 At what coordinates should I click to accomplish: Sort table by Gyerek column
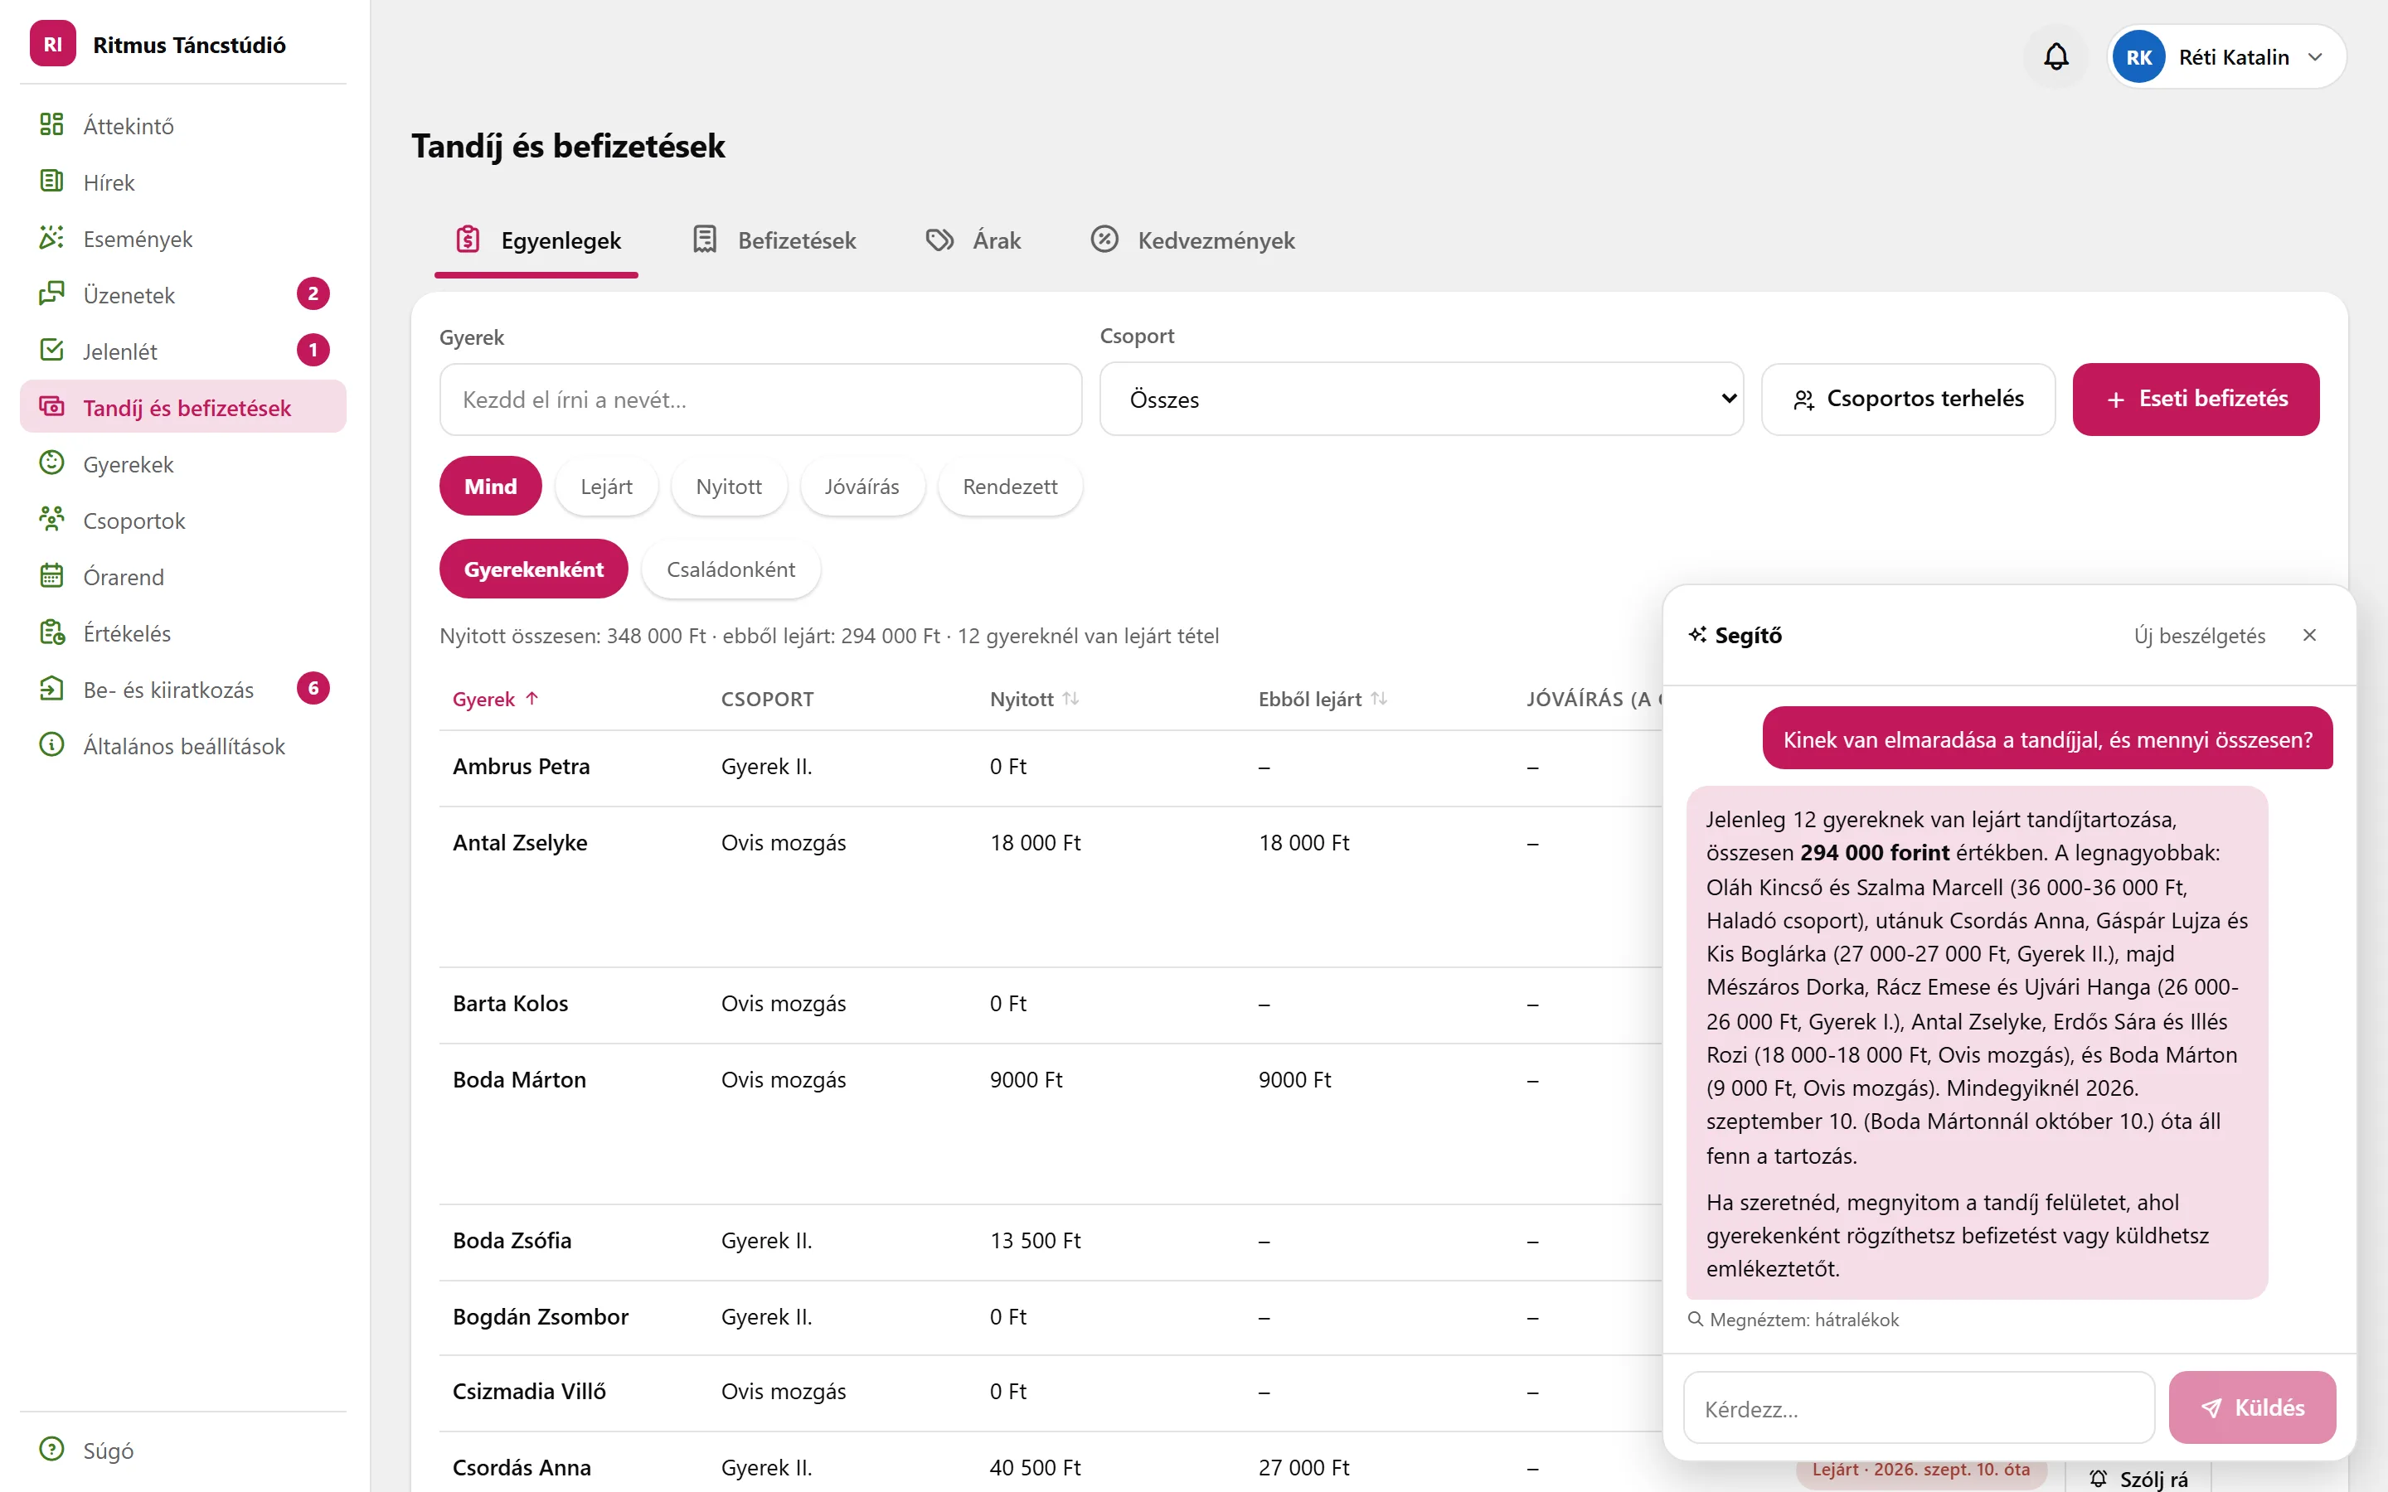[x=495, y=699]
